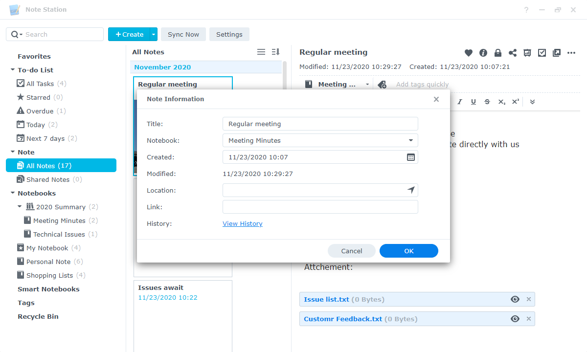Click the View History link

coord(243,223)
